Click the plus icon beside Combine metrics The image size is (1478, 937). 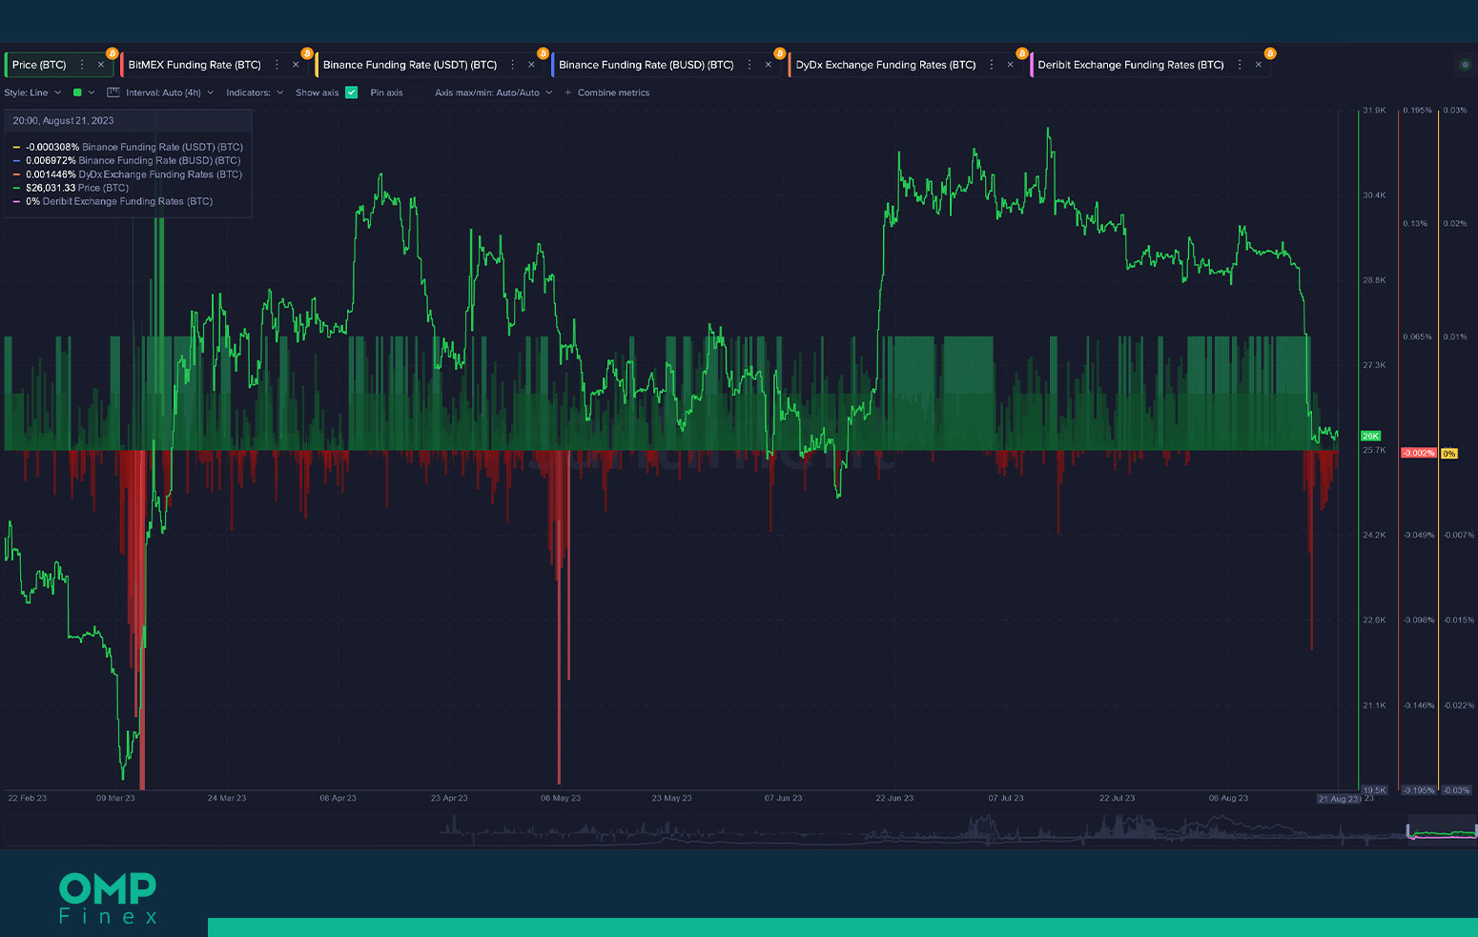coord(568,92)
